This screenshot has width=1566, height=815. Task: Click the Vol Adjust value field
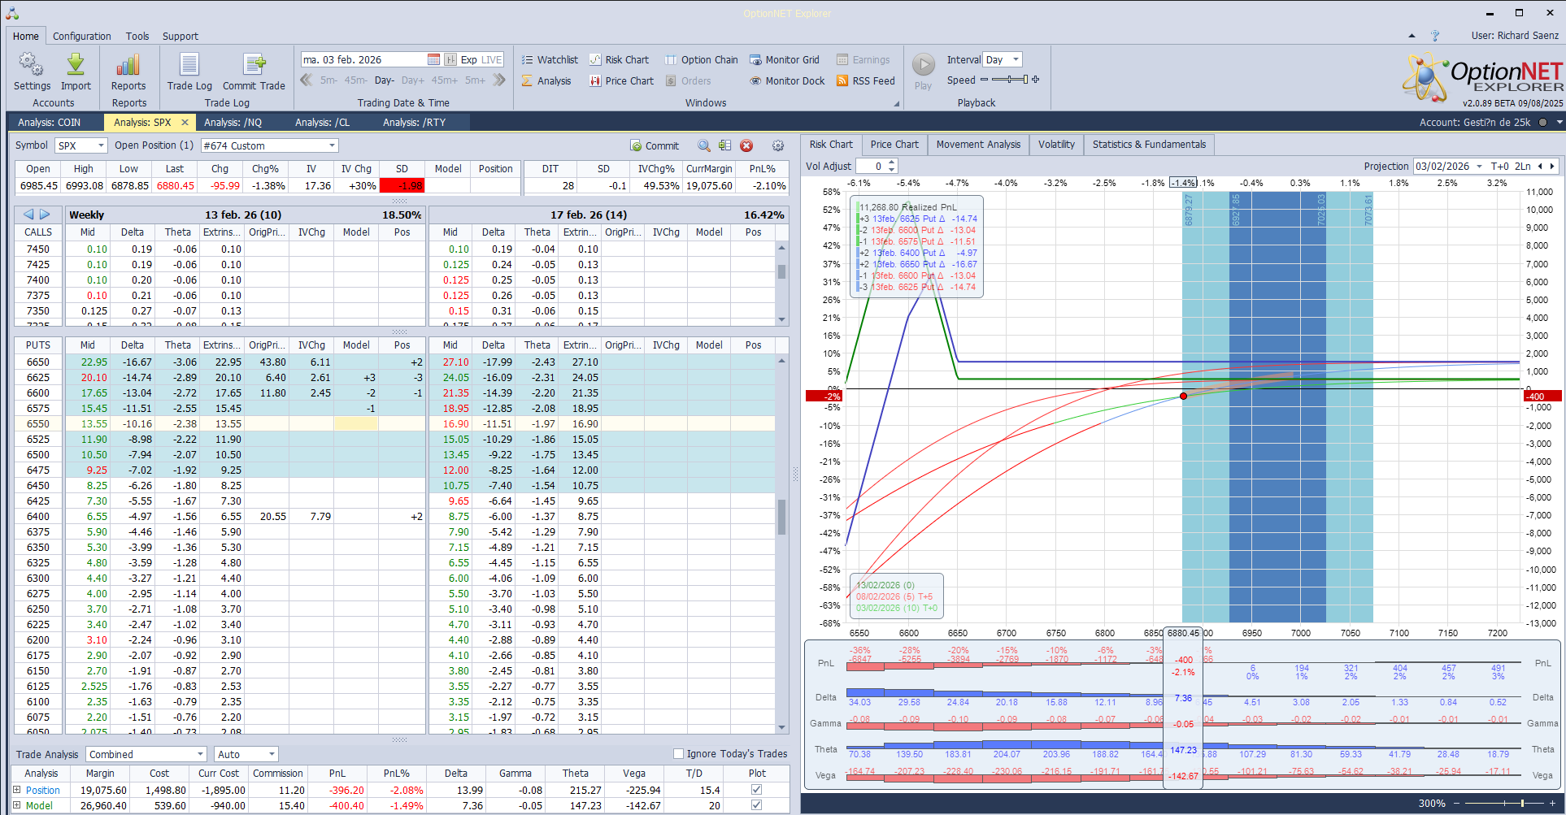click(x=872, y=166)
